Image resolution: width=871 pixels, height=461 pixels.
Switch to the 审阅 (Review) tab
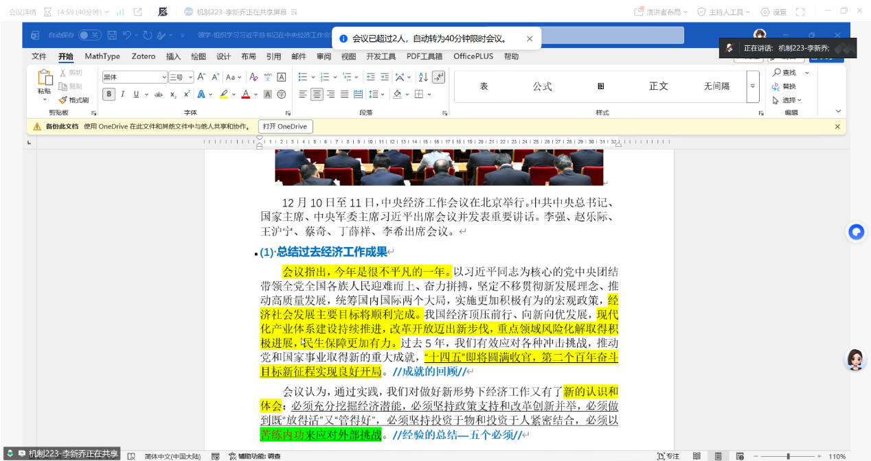coord(324,56)
